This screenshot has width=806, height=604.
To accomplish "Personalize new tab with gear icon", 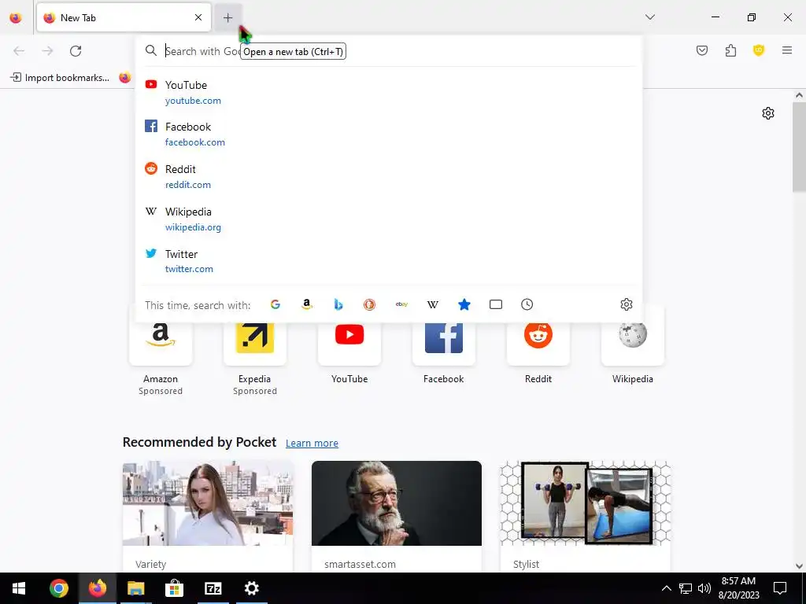I will pyautogui.click(x=768, y=113).
